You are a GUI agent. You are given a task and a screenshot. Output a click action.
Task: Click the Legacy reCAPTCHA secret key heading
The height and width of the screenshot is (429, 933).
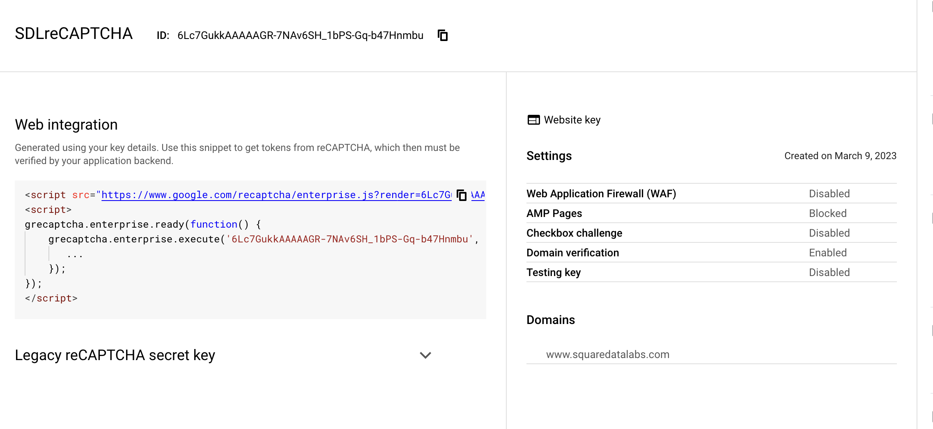click(115, 355)
